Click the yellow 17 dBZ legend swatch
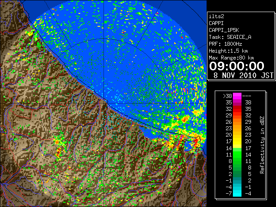This screenshot has height=207, width=276. (237, 141)
